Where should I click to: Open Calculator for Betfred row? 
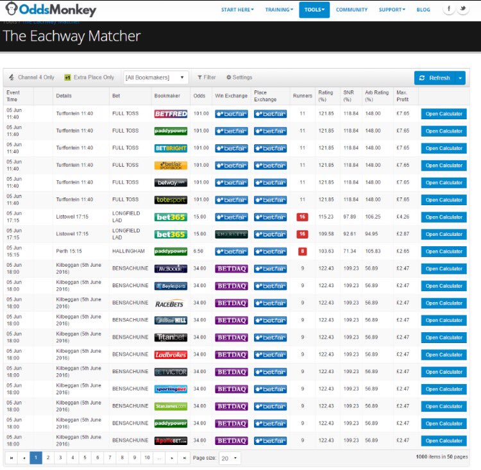point(444,114)
